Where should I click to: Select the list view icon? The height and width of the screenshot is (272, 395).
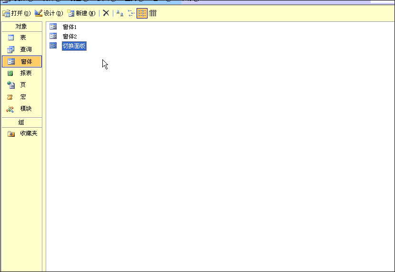[x=142, y=13]
